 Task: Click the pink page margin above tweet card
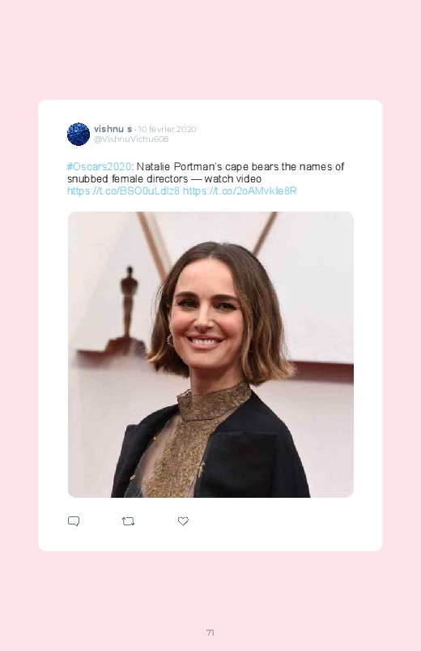click(210, 49)
